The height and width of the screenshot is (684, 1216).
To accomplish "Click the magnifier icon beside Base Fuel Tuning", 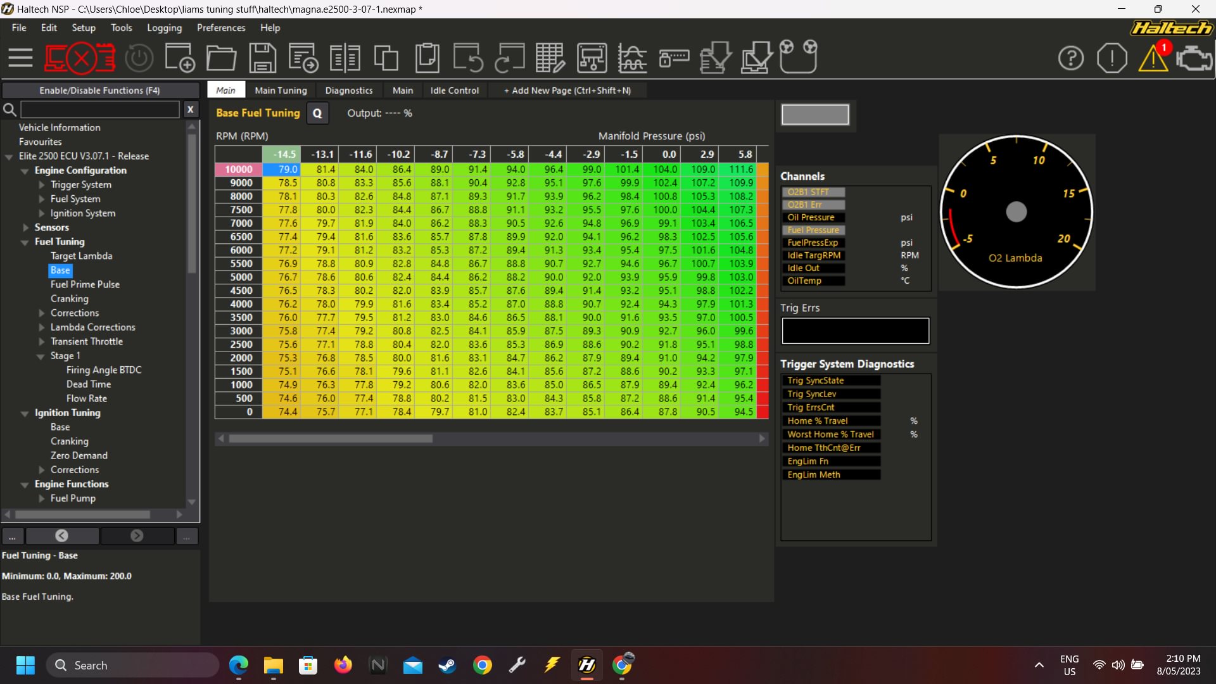I will (x=317, y=113).
